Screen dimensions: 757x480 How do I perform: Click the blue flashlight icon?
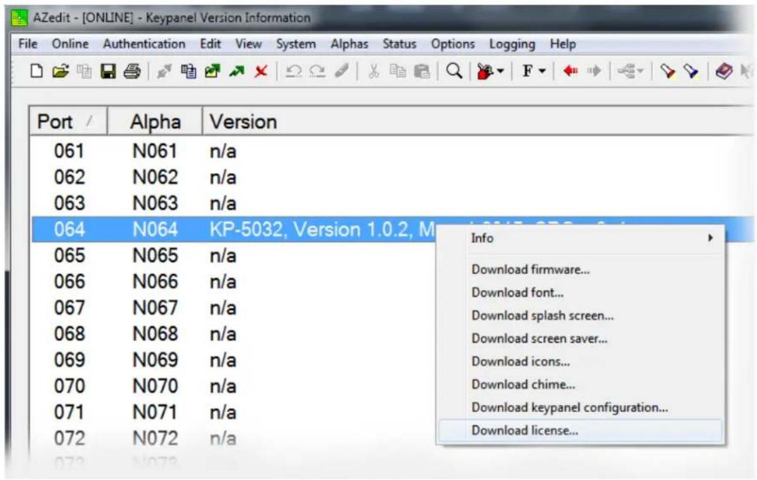(x=692, y=72)
